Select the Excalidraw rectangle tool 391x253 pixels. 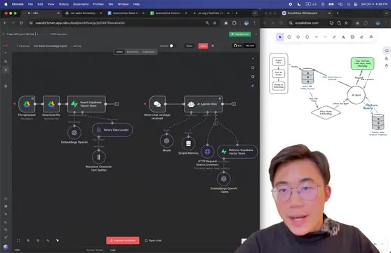[289, 37]
